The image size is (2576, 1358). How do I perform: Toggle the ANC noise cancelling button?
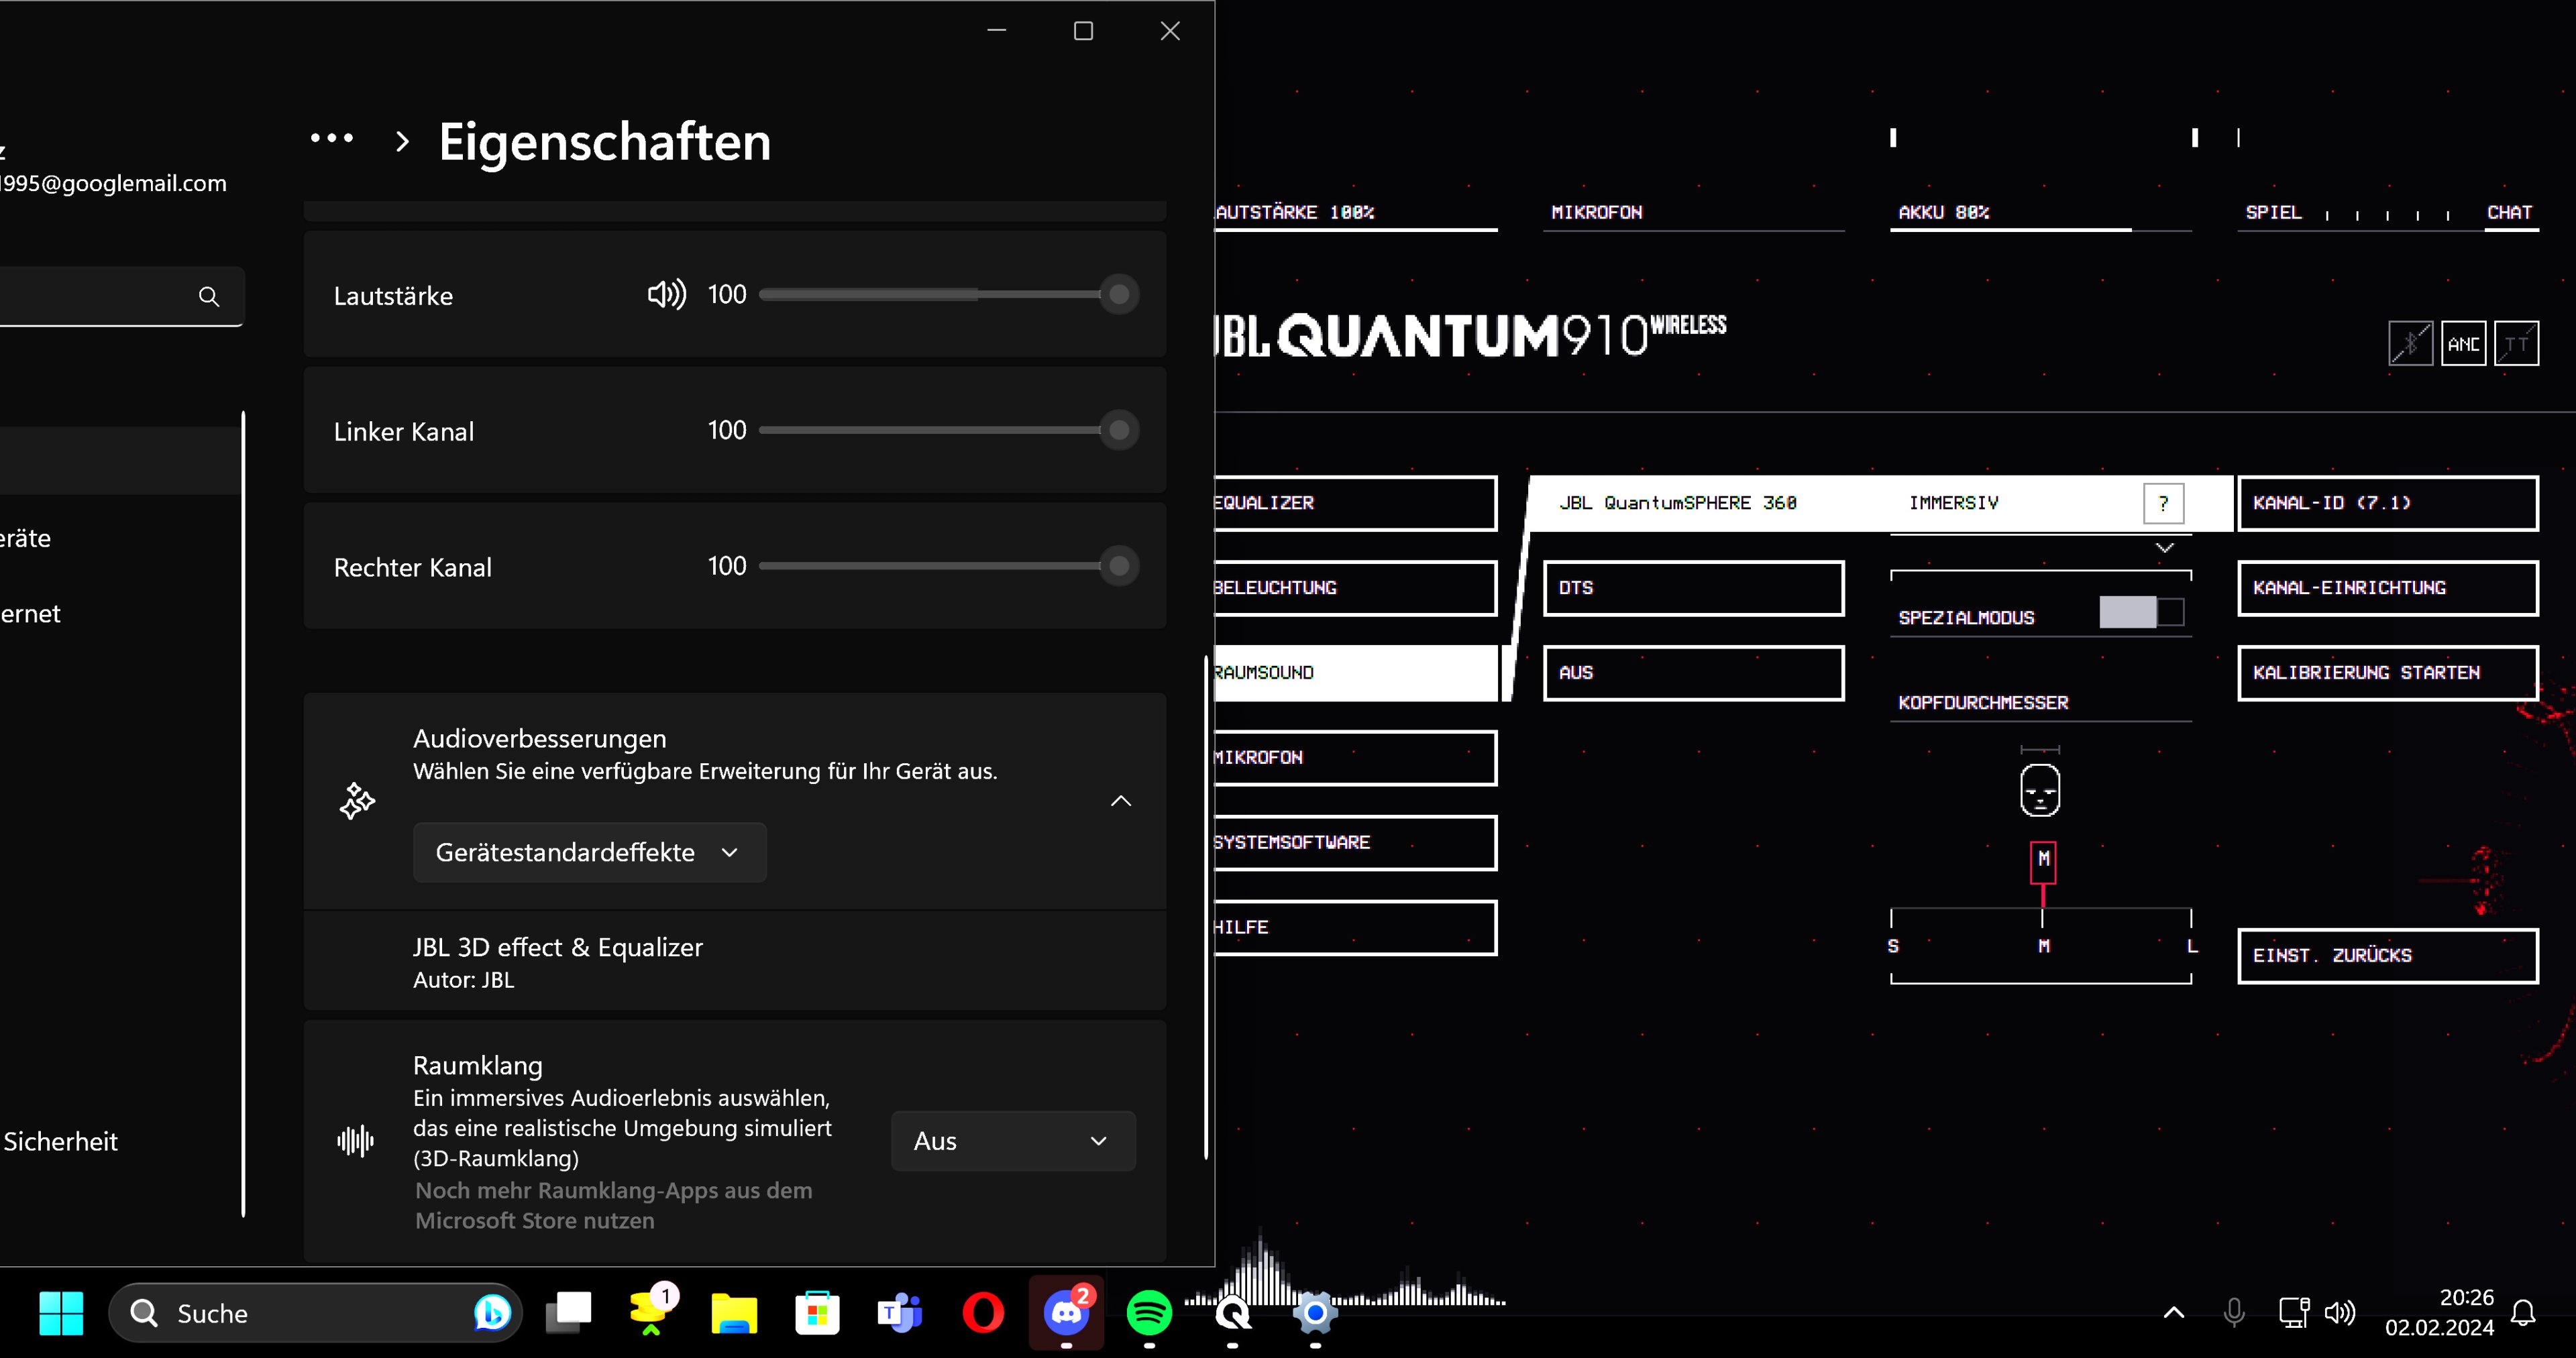click(x=2463, y=344)
